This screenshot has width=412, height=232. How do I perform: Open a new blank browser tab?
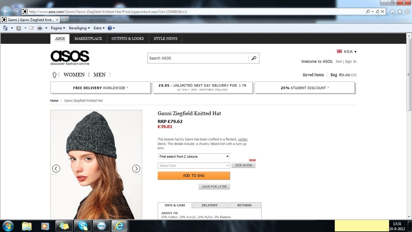[x=65, y=20]
